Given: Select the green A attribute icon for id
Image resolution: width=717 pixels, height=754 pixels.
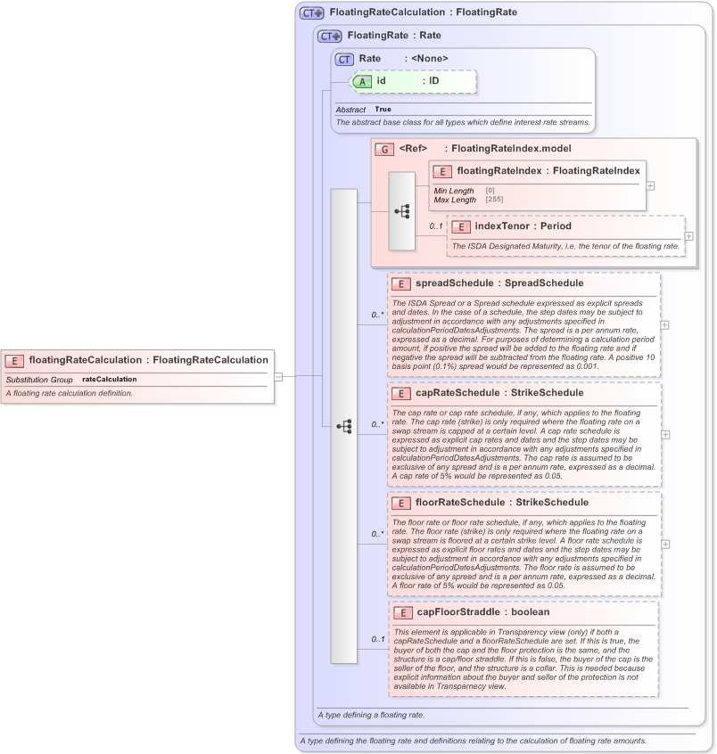Looking at the screenshot, I should click(x=362, y=81).
